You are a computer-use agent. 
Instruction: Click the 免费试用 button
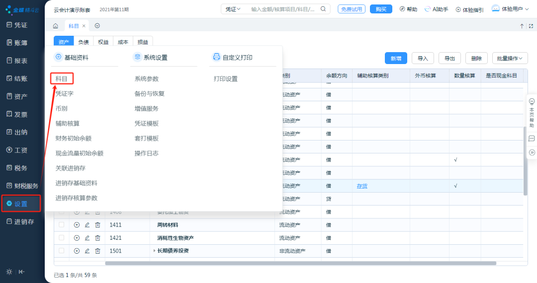point(352,9)
